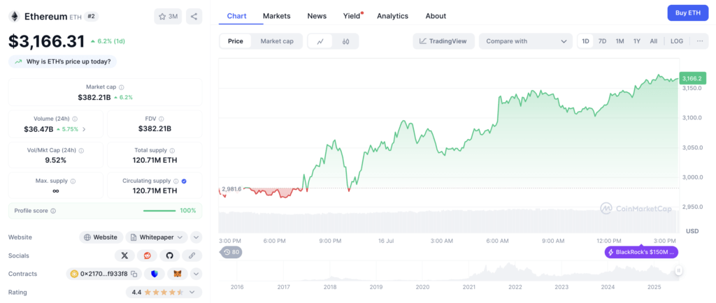Image resolution: width=716 pixels, height=303 pixels.
Task: Click the Profile score 100% progress bar
Action: click(x=159, y=211)
